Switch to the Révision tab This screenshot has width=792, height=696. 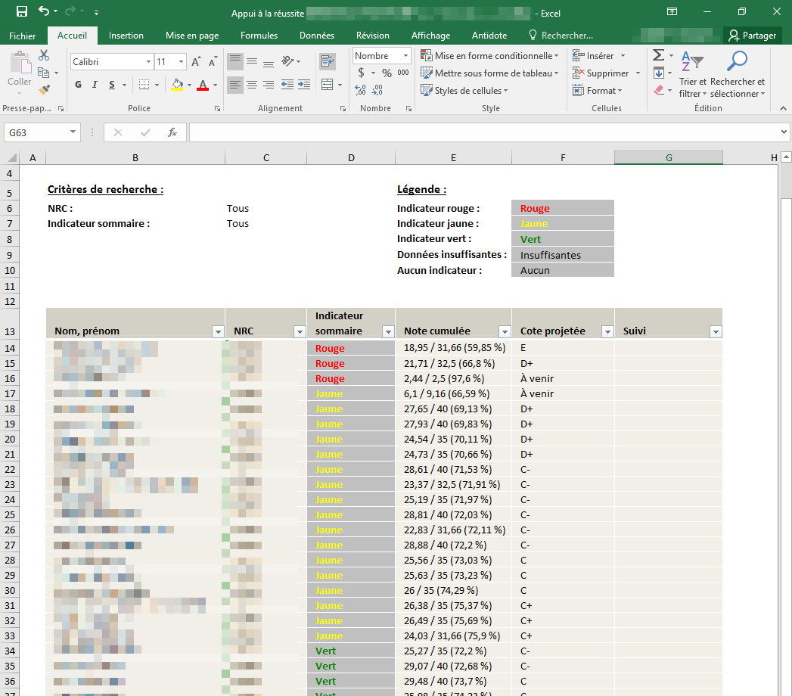[x=373, y=36]
